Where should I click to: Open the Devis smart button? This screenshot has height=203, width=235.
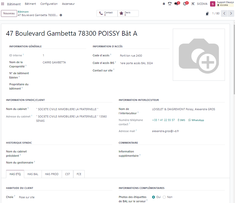[128, 14]
